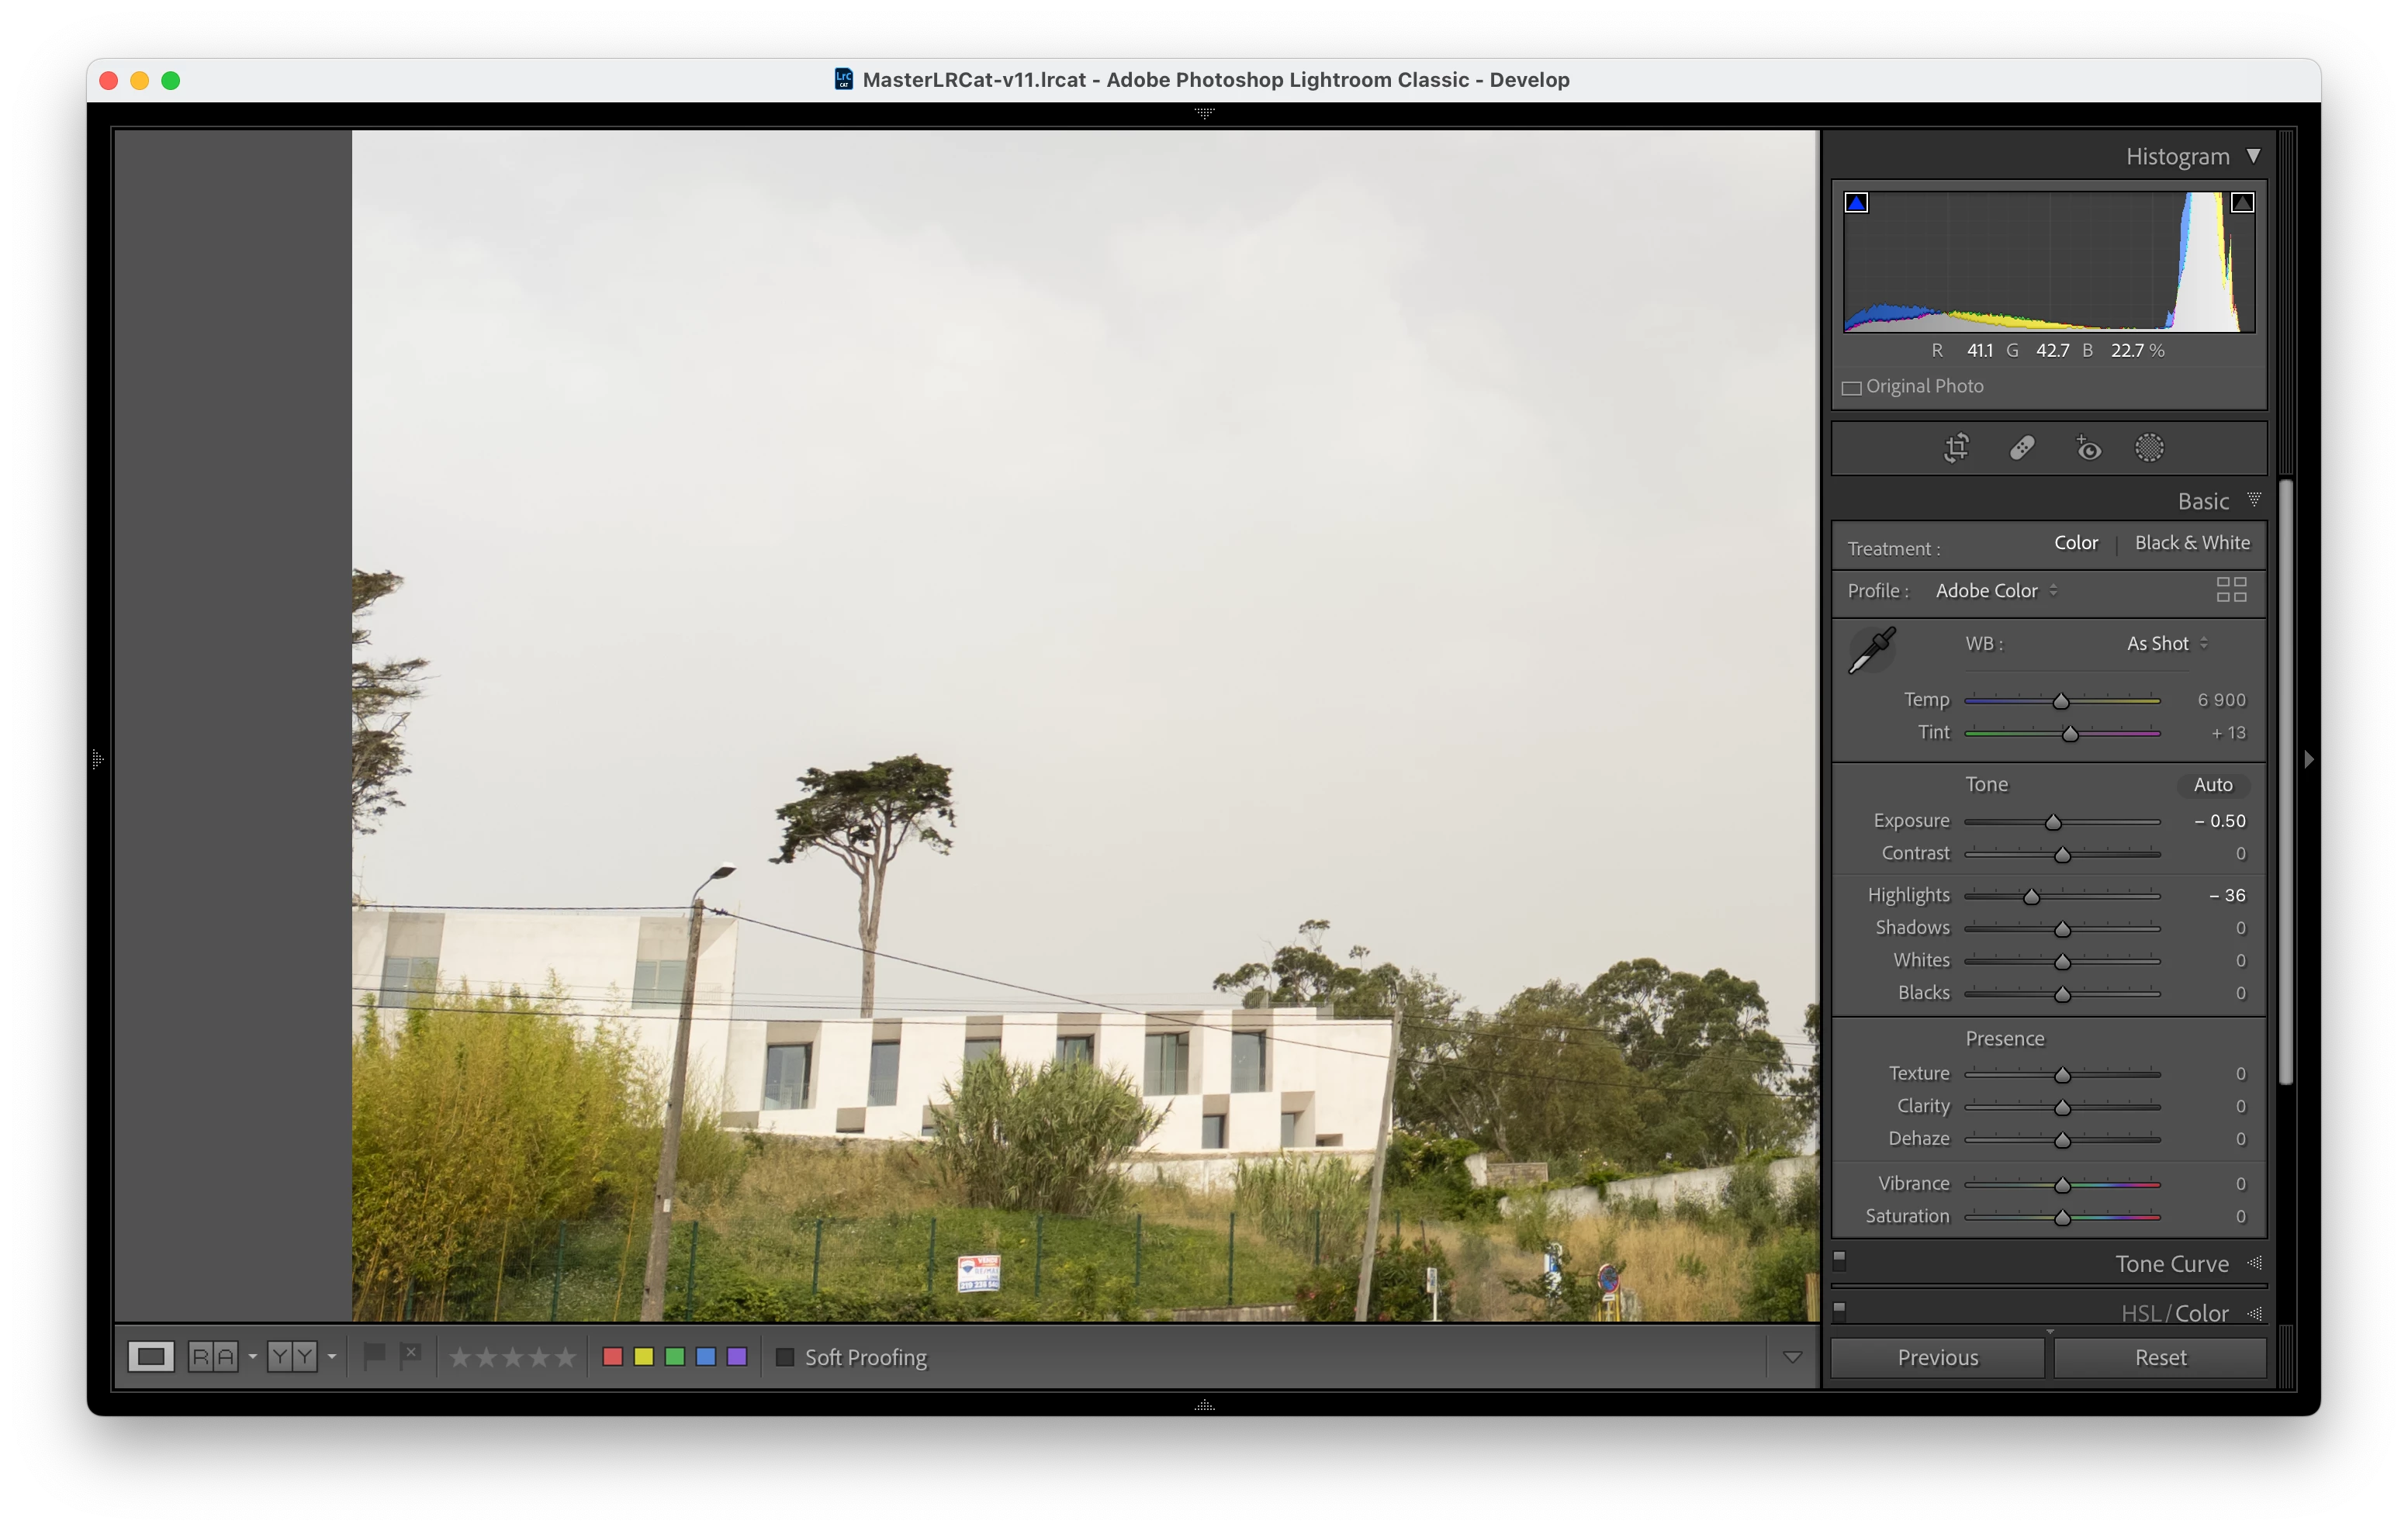The width and height of the screenshot is (2408, 1531).
Task: Apply the red color label swatch
Action: (x=613, y=1357)
